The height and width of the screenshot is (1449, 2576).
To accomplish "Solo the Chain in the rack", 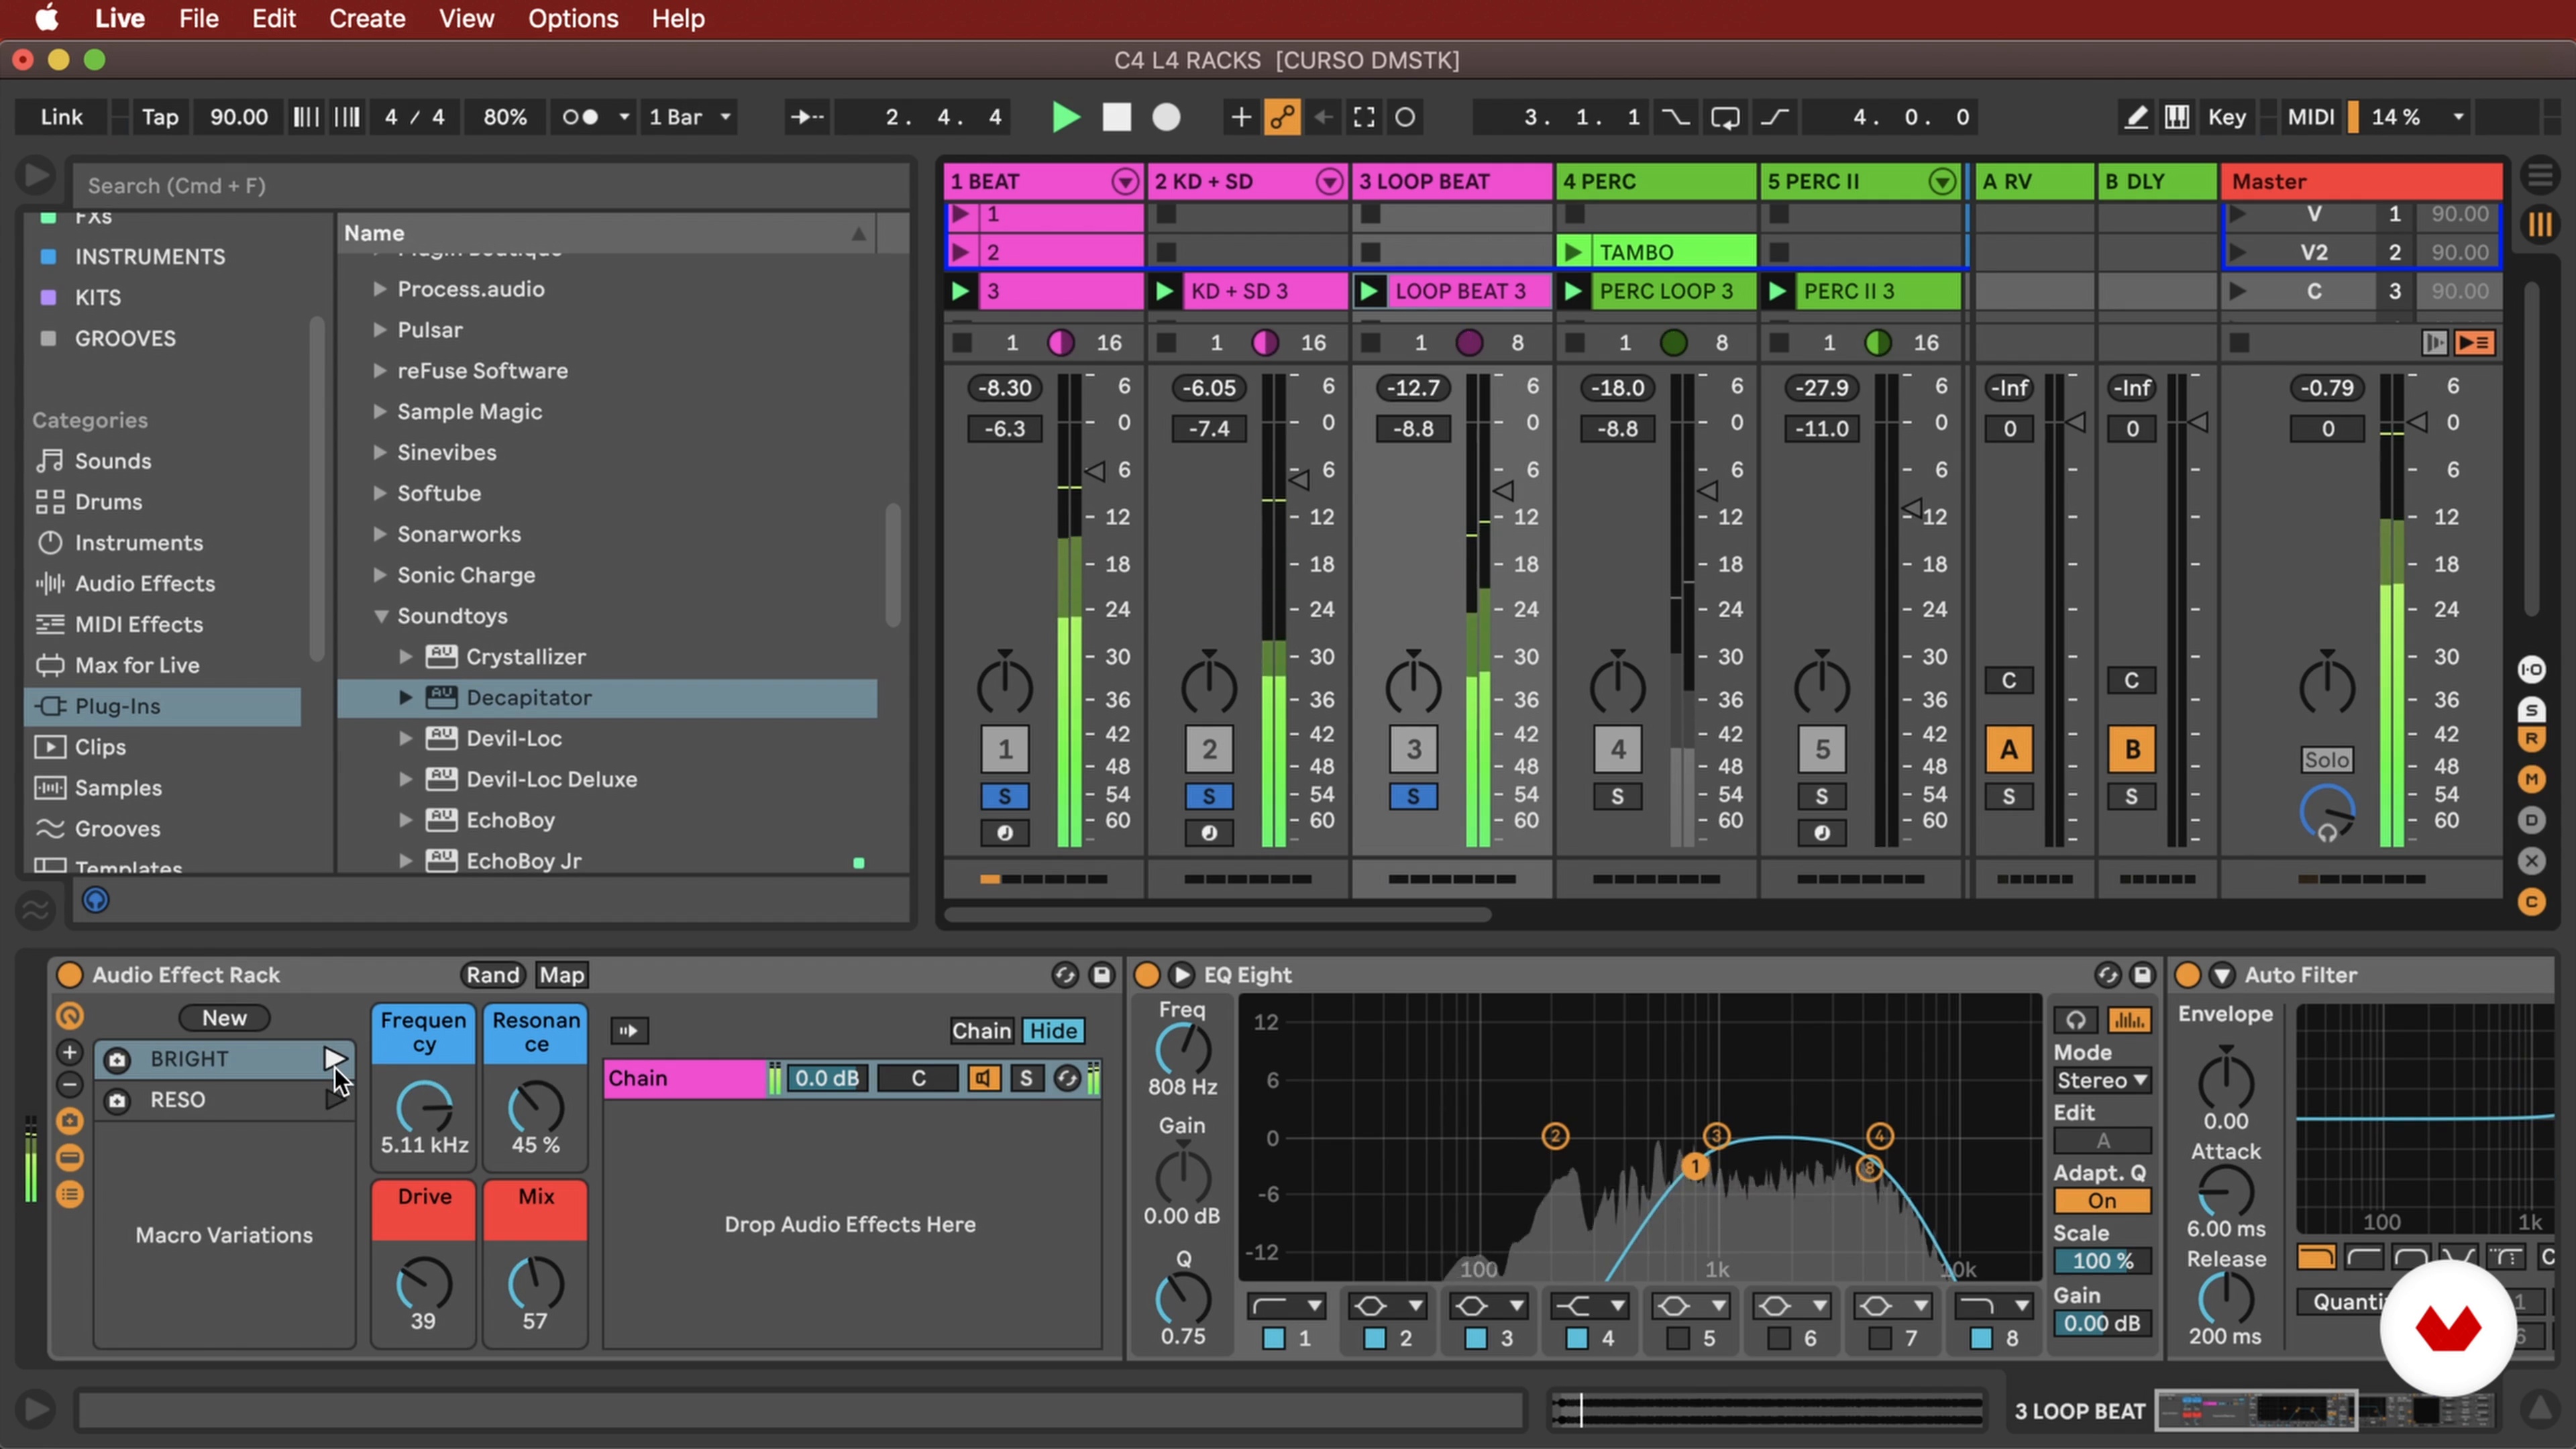I will coord(1025,1078).
